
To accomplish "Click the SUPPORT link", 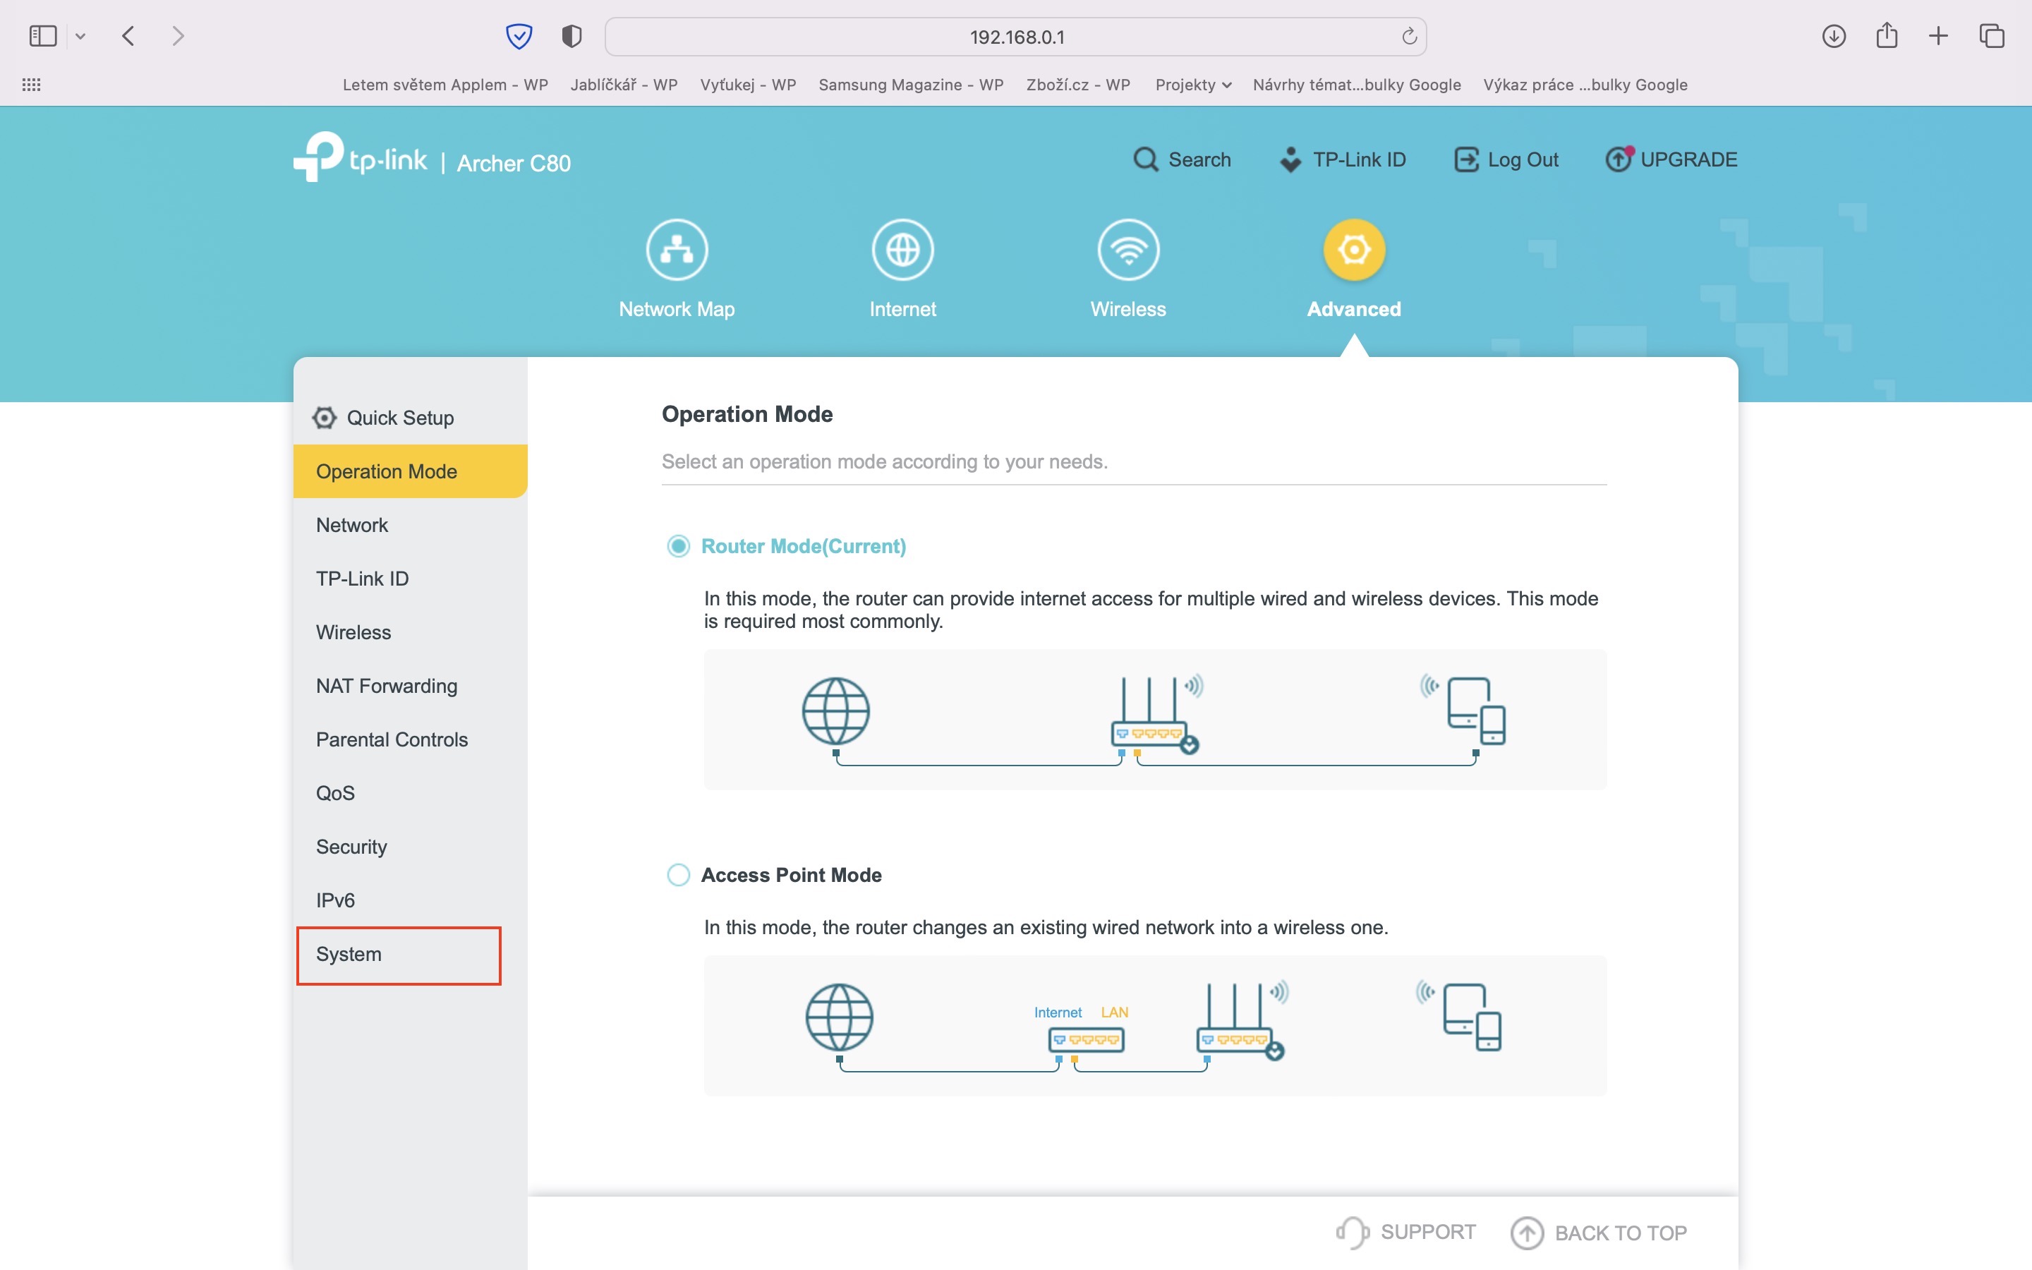I will [x=1406, y=1231].
